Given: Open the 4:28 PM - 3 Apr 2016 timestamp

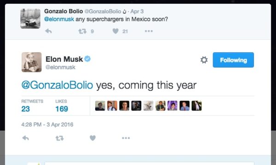Looking at the screenshot, I should click(x=47, y=125).
